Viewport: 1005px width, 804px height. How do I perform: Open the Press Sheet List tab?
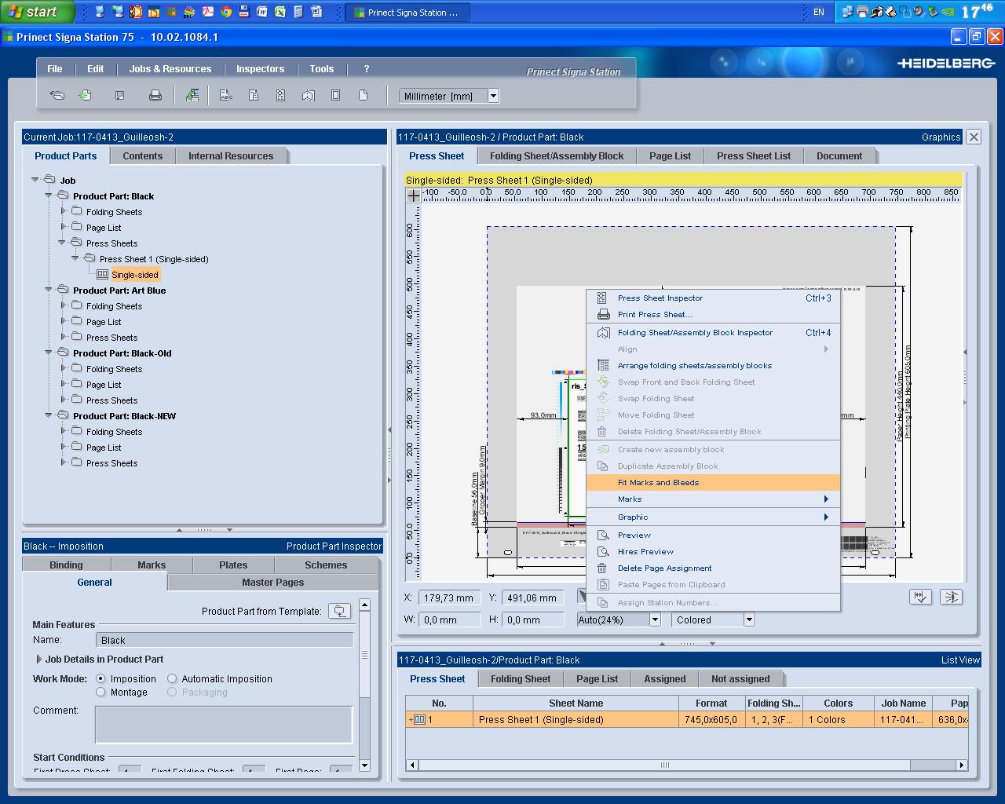[x=753, y=155]
